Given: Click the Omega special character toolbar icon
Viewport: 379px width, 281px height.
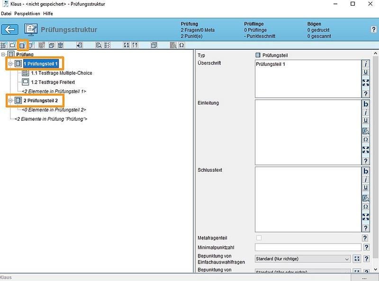Looking at the screenshot, I should click(x=181, y=45).
